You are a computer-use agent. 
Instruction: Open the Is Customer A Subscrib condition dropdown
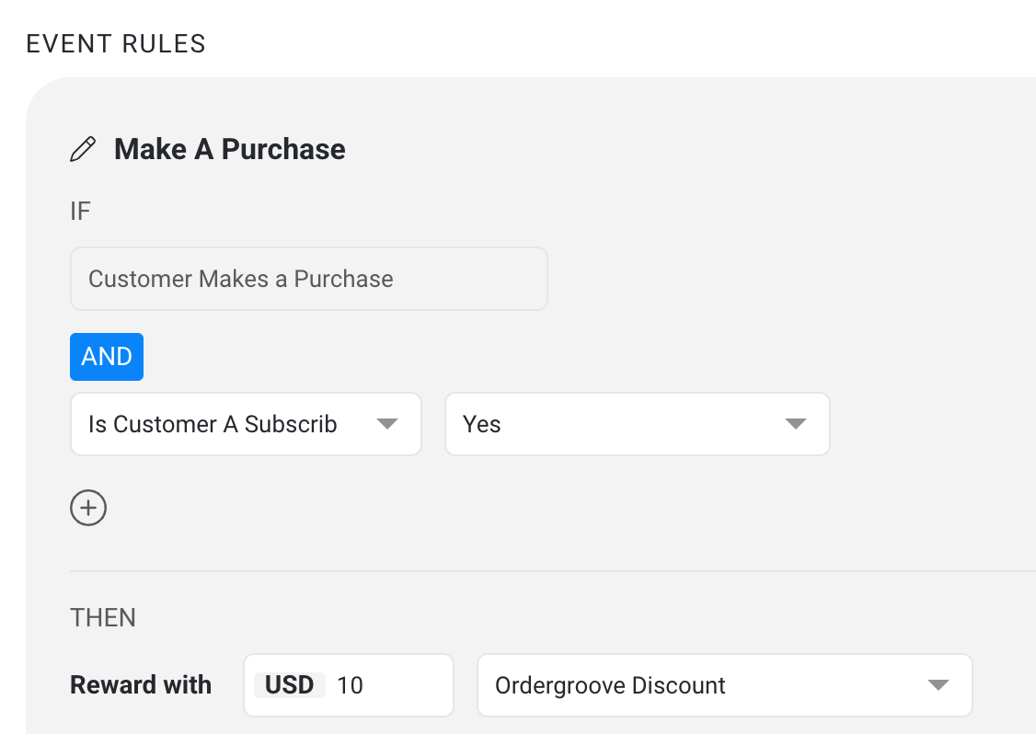pos(246,424)
